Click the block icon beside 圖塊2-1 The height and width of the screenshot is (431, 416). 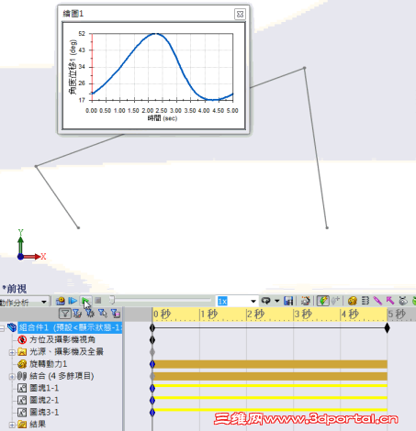click(22, 400)
